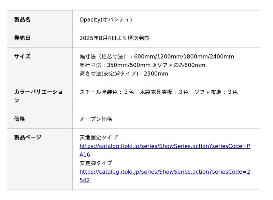273x200 pixels.
Task: Click the 天地固定タイプ label text
Action: [x=99, y=137]
